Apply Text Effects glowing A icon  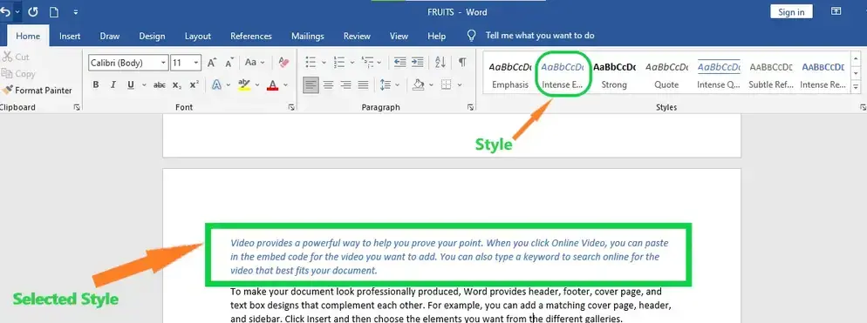coord(216,85)
